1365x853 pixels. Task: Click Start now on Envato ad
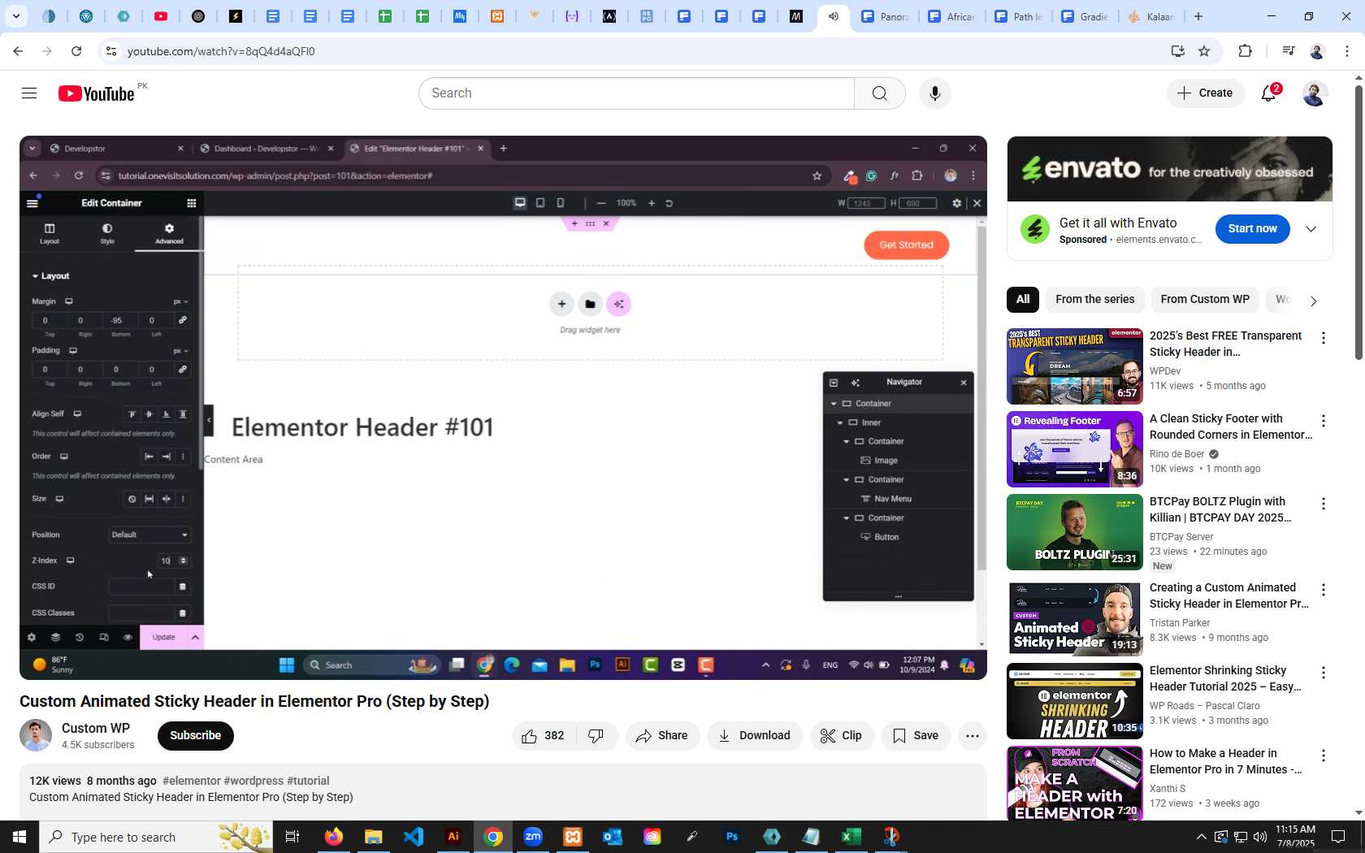[1252, 229]
